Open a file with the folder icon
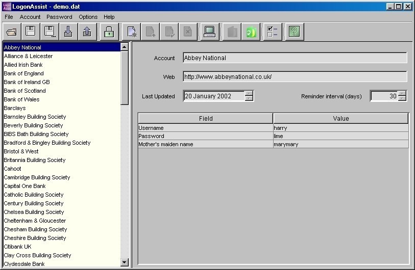Image resolution: width=415 pixels, height=270 pixels. [x=12, y=32]
